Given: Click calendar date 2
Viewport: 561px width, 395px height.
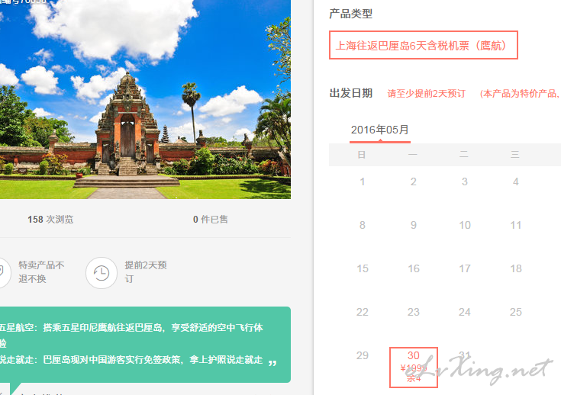Looking at the screenshot, I should [414, 181].
